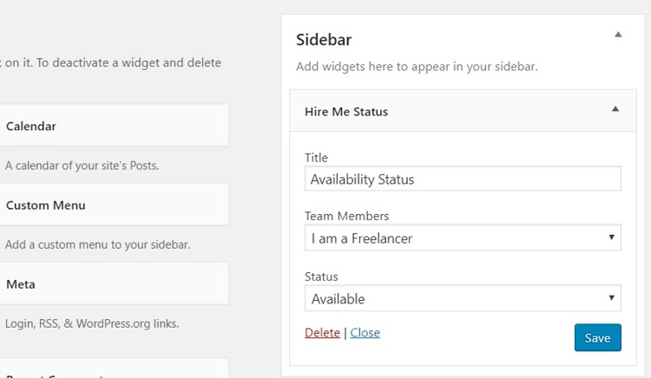Image resolution: width=651 pixels, height=378 pixels.
Task: Click the Hire Me Status widget header
Action: tap(463, 111)
